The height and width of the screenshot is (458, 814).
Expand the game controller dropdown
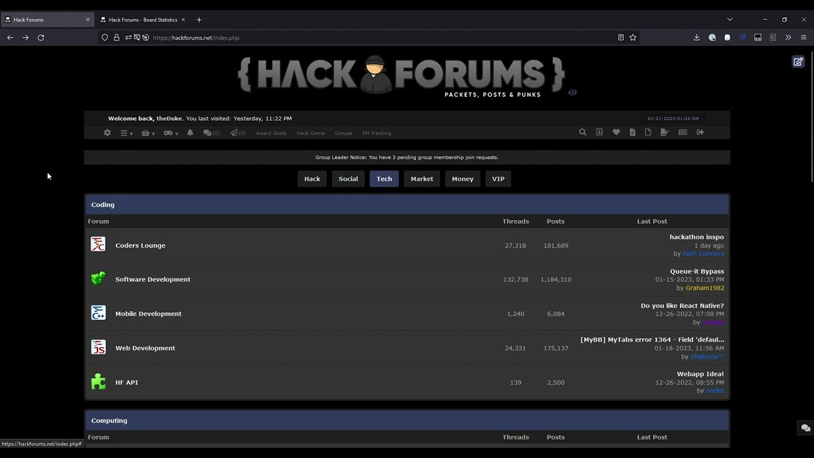(x=170, y=133)
